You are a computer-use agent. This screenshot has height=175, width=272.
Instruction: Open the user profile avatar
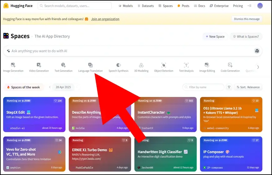coord(260,6)
